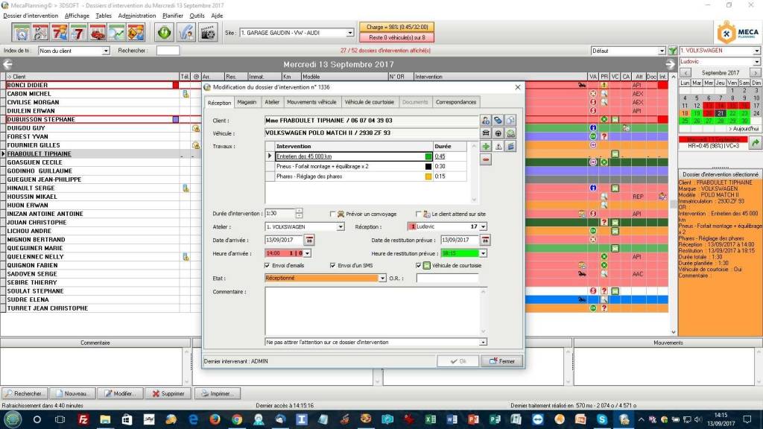Click the red minus remove-intervention icon

coord(486,159)
